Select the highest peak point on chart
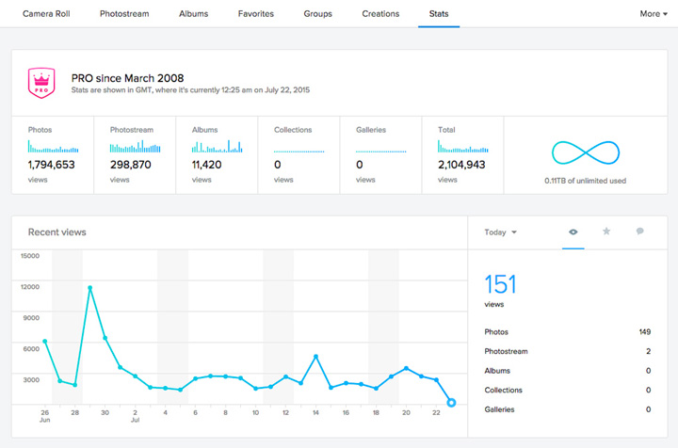The height and width of the screenshot is (448, 678). 89,288
